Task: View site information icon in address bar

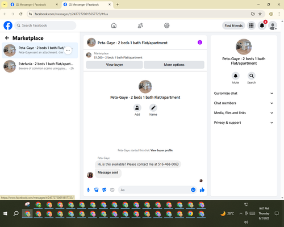Action: pos(30,14)
